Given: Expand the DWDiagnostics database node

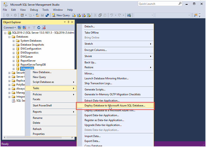Looking at the screenshot, I should coord(14,53).
